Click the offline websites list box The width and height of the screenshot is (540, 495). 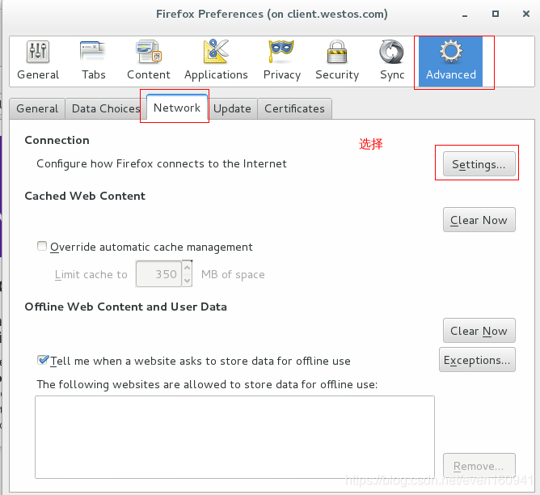pos(234,437)
